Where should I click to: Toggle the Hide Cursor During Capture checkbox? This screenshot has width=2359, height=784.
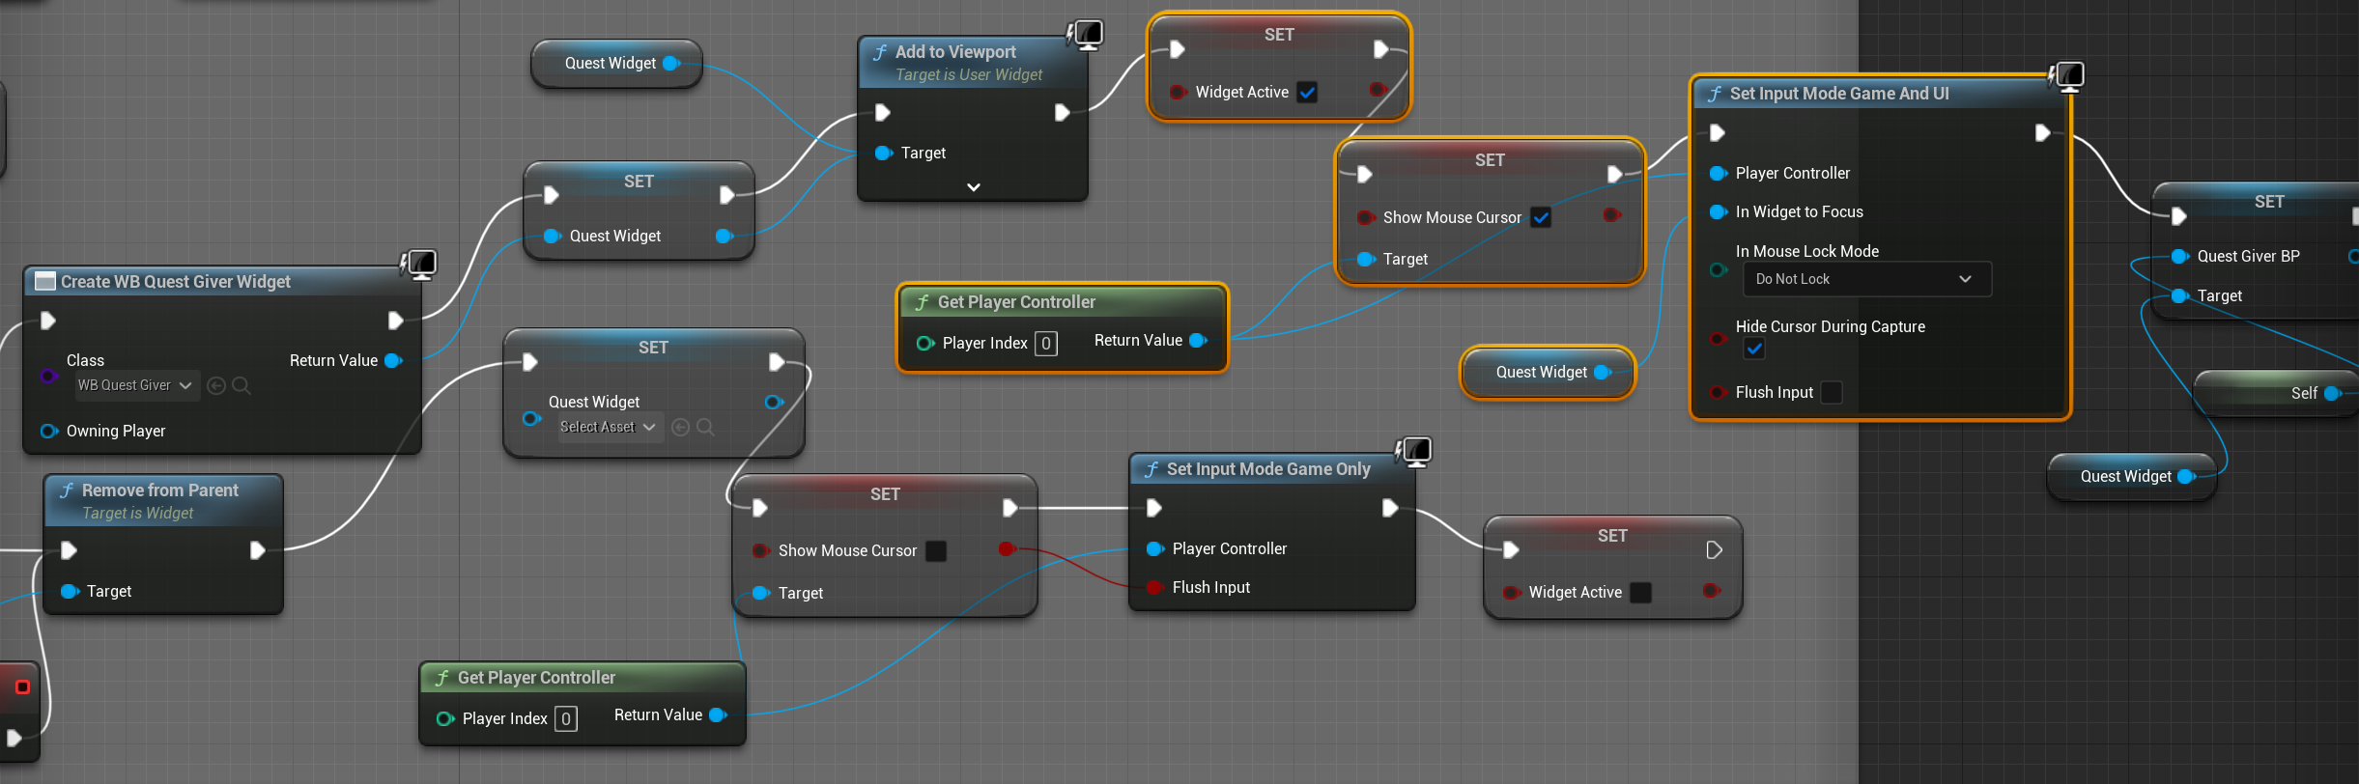1754,349
